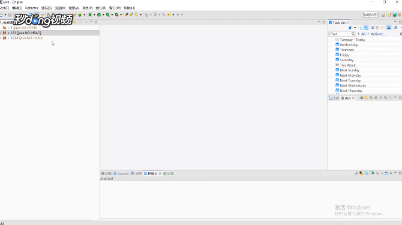Viewport: 402px width, 225px height.
Task: Switch to the 进度 Progress tab
Action: click(169, 173)
